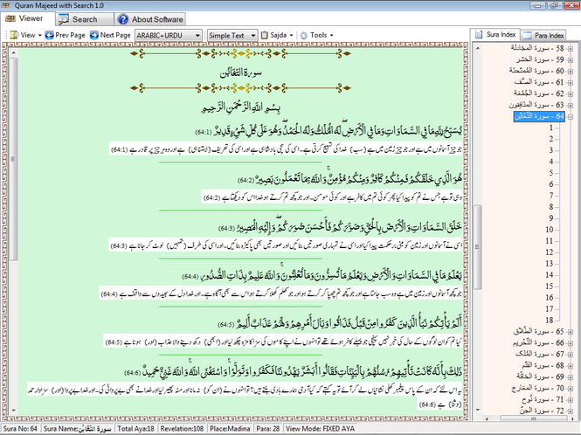Collapse the selected sura 64 node
This screenshot has height=435, width=581.
tap(571, 116)
